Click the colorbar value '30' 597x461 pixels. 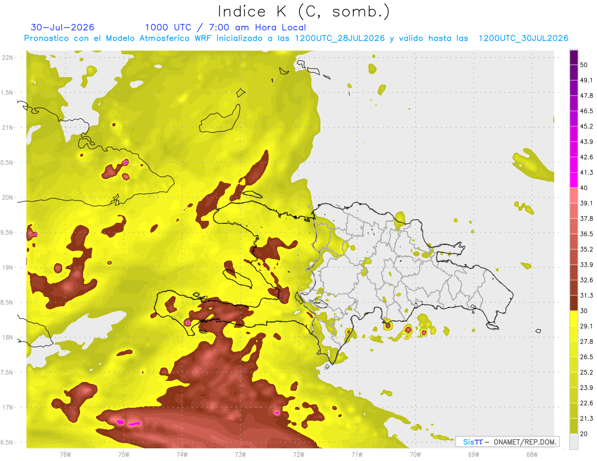[584, 311]
